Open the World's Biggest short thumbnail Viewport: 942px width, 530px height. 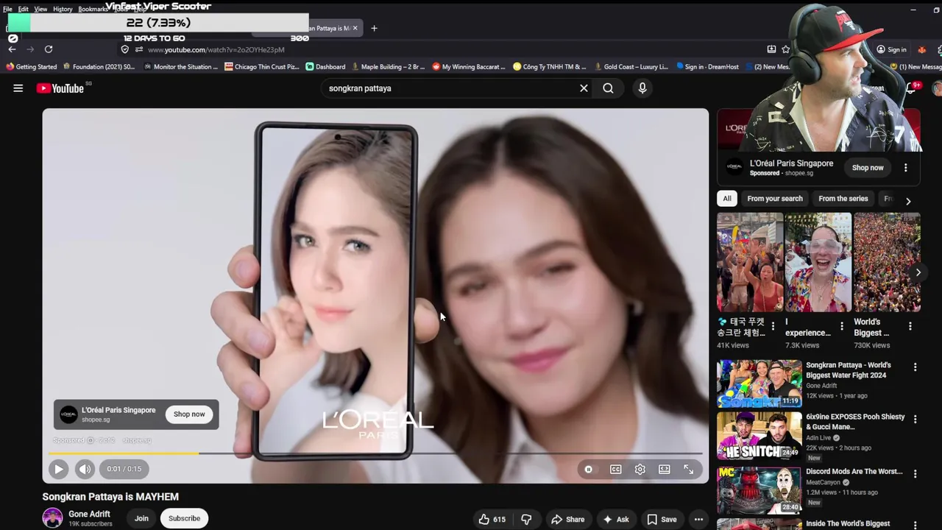[x=887, y=263]
